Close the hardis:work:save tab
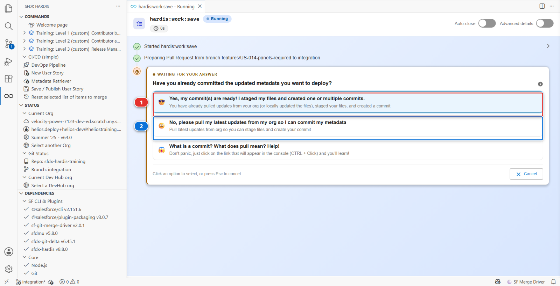This screenshot has height=286, width=560. [x=200, y=6]
